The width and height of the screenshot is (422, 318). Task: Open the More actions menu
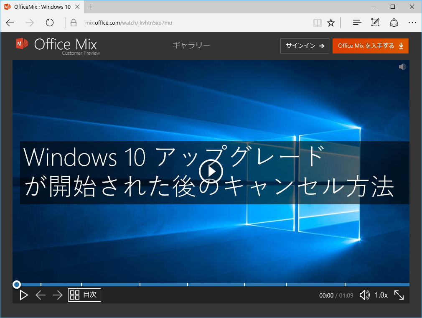[x=412, y=22]
